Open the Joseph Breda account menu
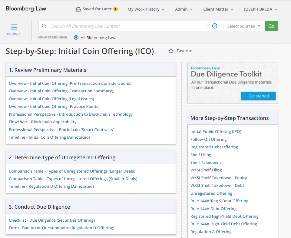This screenshot has width=291, height=238. (260, 9)
